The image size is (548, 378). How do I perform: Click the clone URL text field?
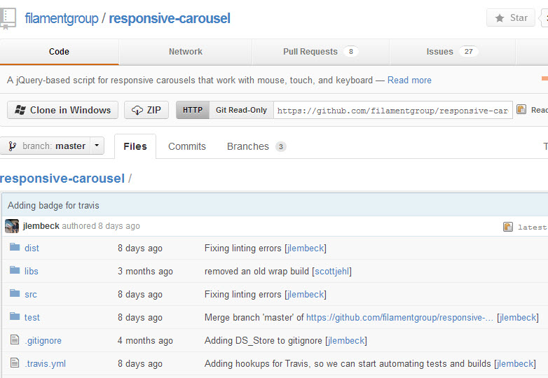[393, 111]
